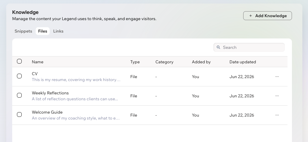Check the CV file checkbox
The height and width of the screenshot is (142, 308).
coord(19,76)
